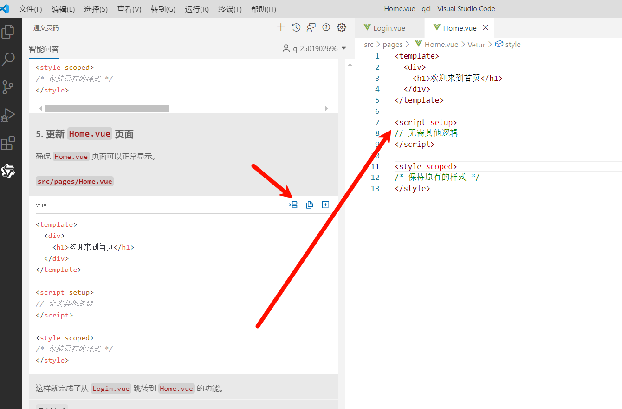622x409 pixels.
Task: Open the 转到(G) menu
Action: [x=163, y=9]
